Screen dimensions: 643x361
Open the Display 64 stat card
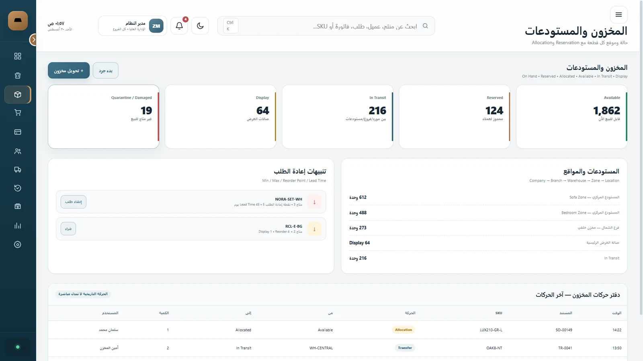[221, 117]
